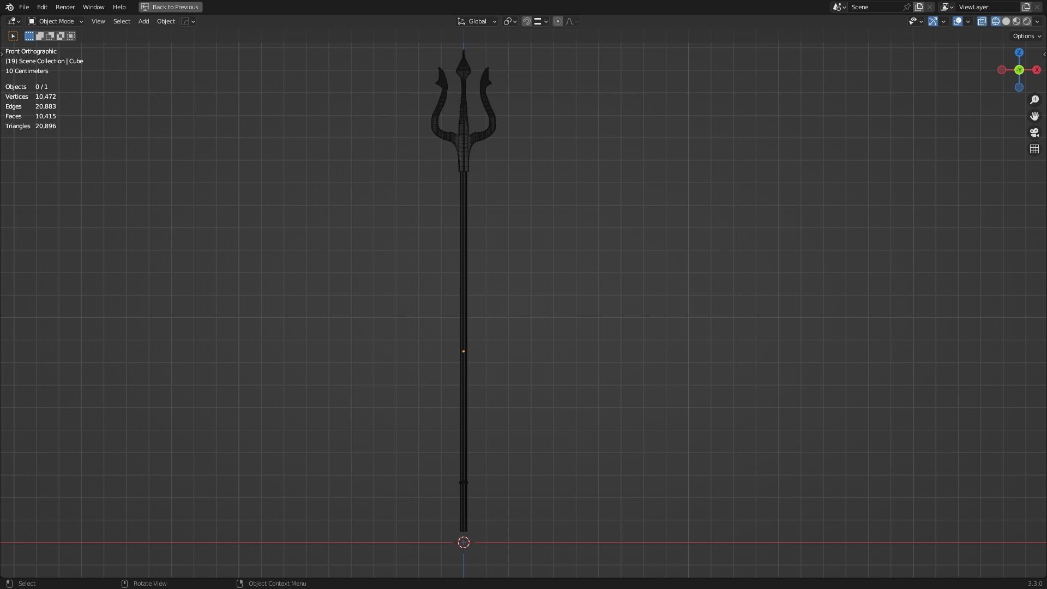
Task: Open the object types visibility eye dropdown
Action: pos(916,21)
